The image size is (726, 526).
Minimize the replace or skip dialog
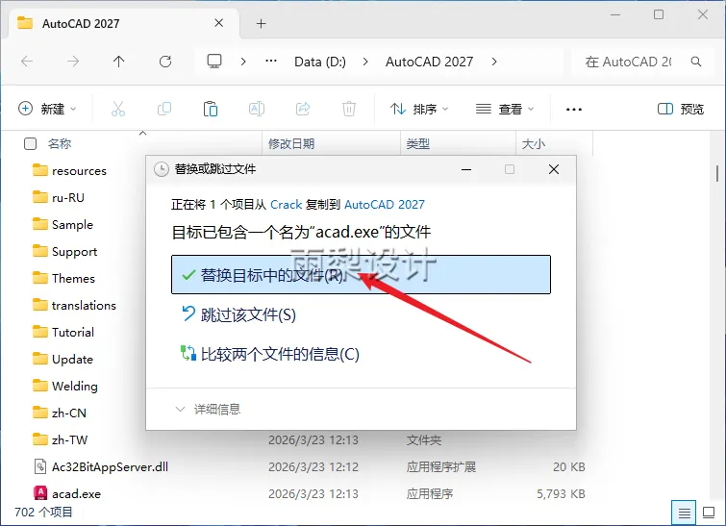[466, 169]
